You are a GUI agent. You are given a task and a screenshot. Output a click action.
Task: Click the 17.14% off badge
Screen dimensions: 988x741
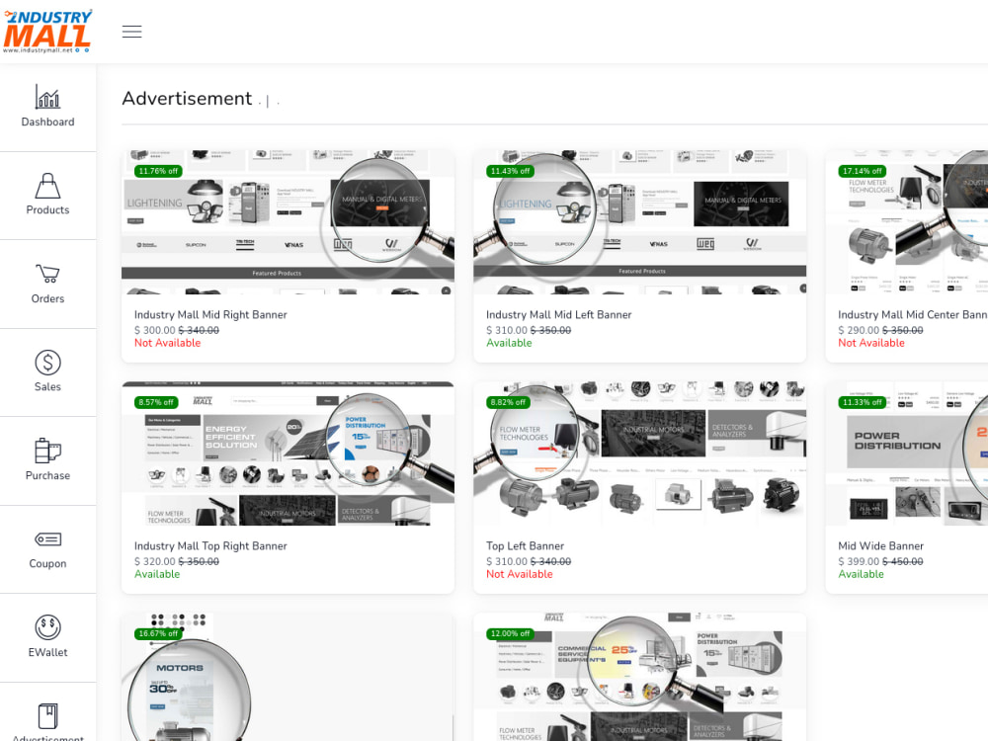click(862, 171)
